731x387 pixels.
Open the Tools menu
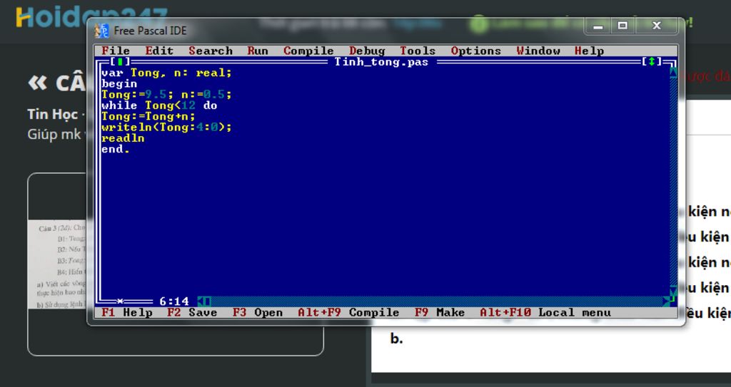point(418,51)
